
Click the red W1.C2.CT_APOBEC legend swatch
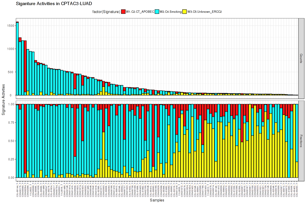click(123, 11)
